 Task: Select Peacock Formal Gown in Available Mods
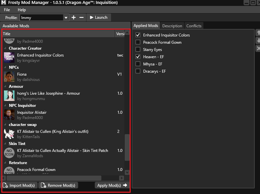pos(64,170)
